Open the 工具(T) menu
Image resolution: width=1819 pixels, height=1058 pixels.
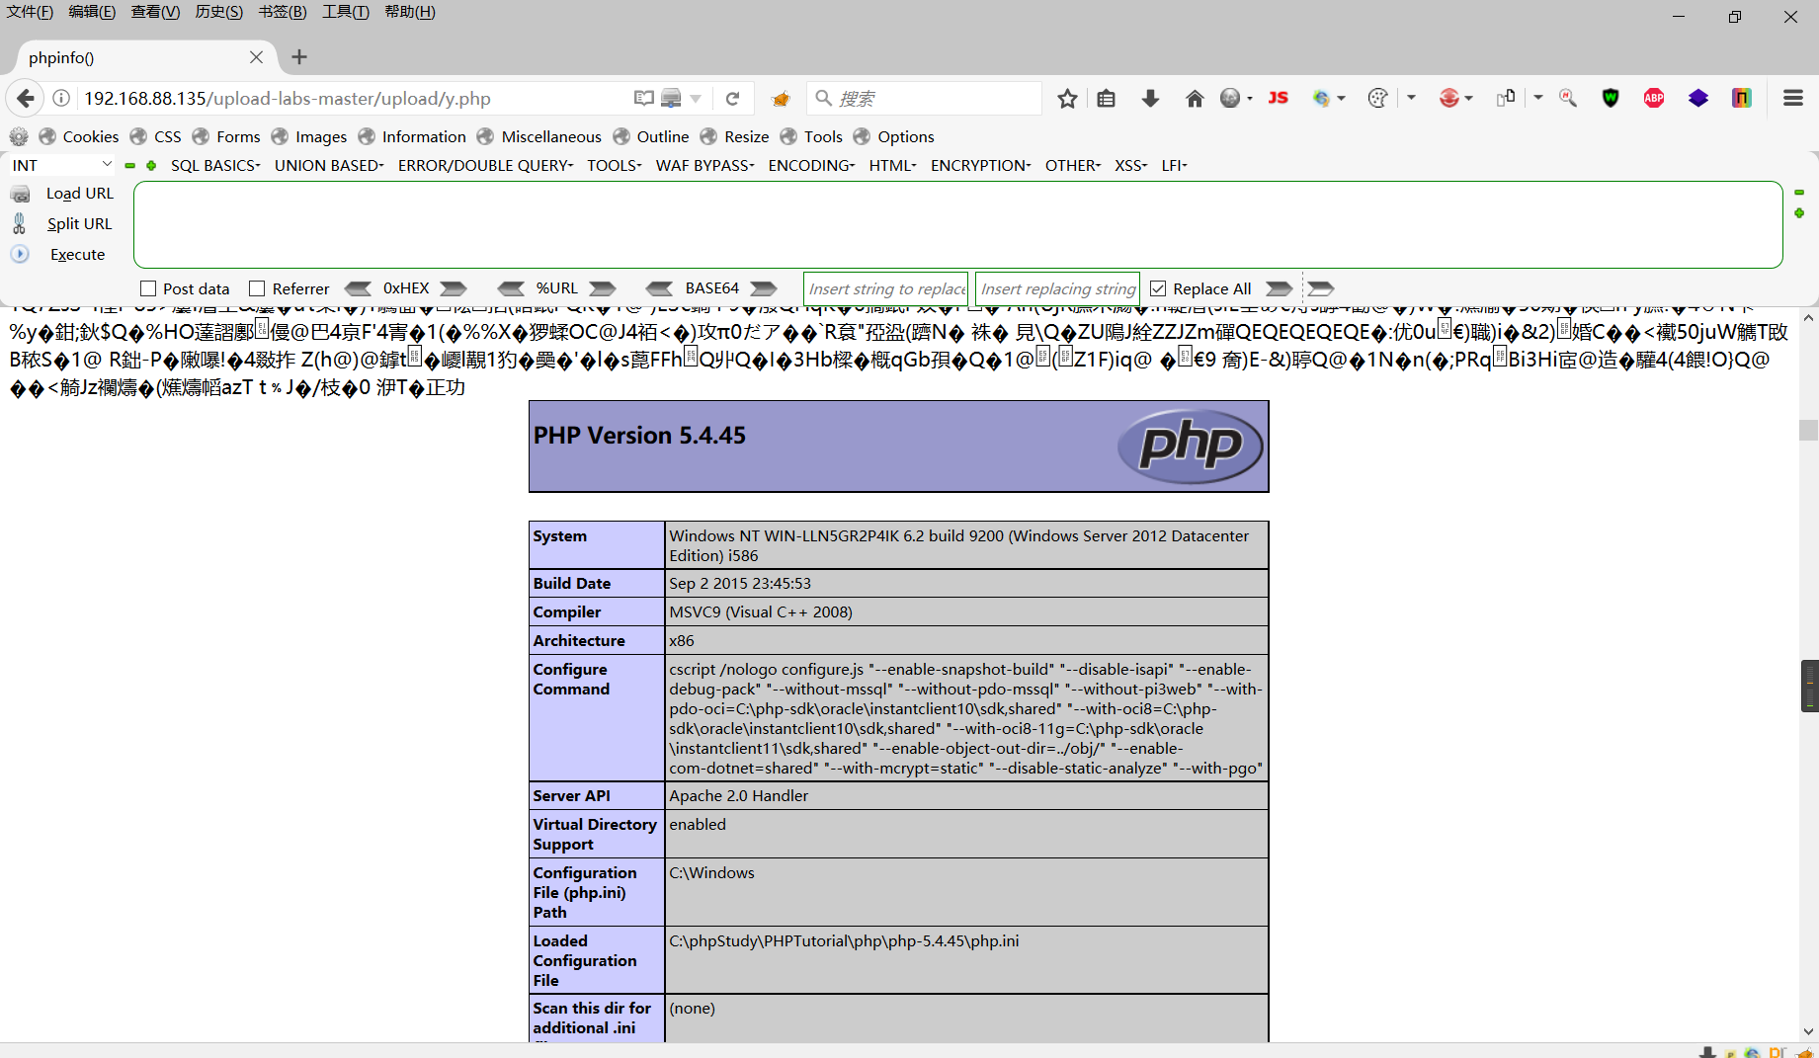point(345,12)
